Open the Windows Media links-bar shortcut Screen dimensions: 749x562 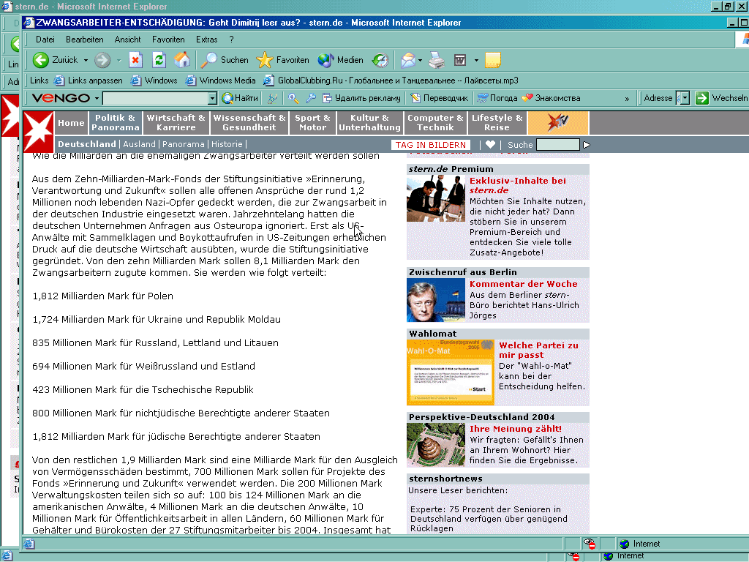click(x=221, y=80)
